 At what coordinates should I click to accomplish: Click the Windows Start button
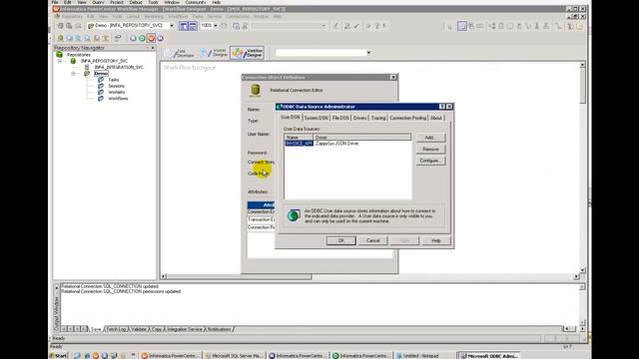[58, 356]
